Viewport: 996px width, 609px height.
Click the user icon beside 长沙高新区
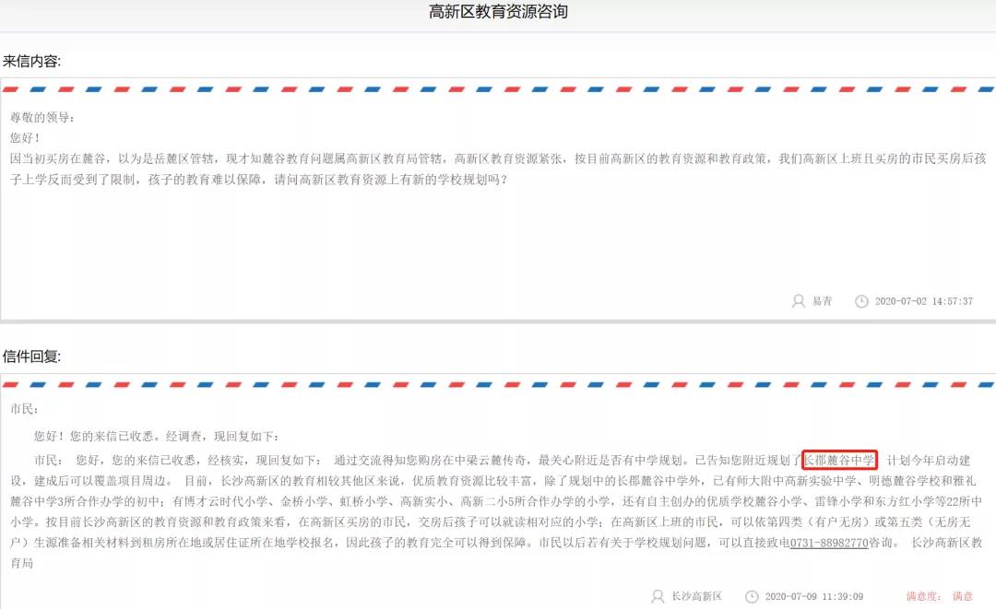point(657,596)
